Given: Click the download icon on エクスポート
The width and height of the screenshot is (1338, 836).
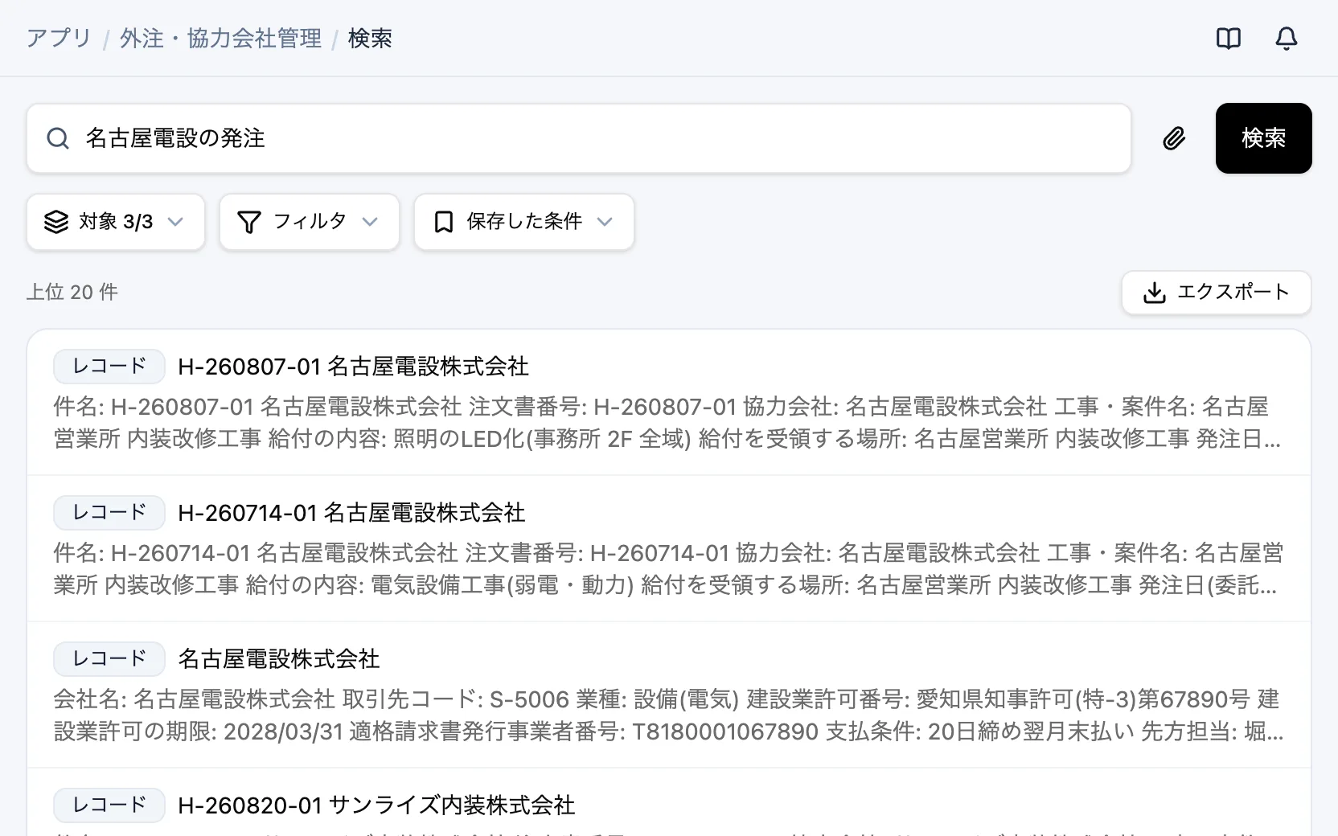Looking at the screenshot, I should point(1155,293).
